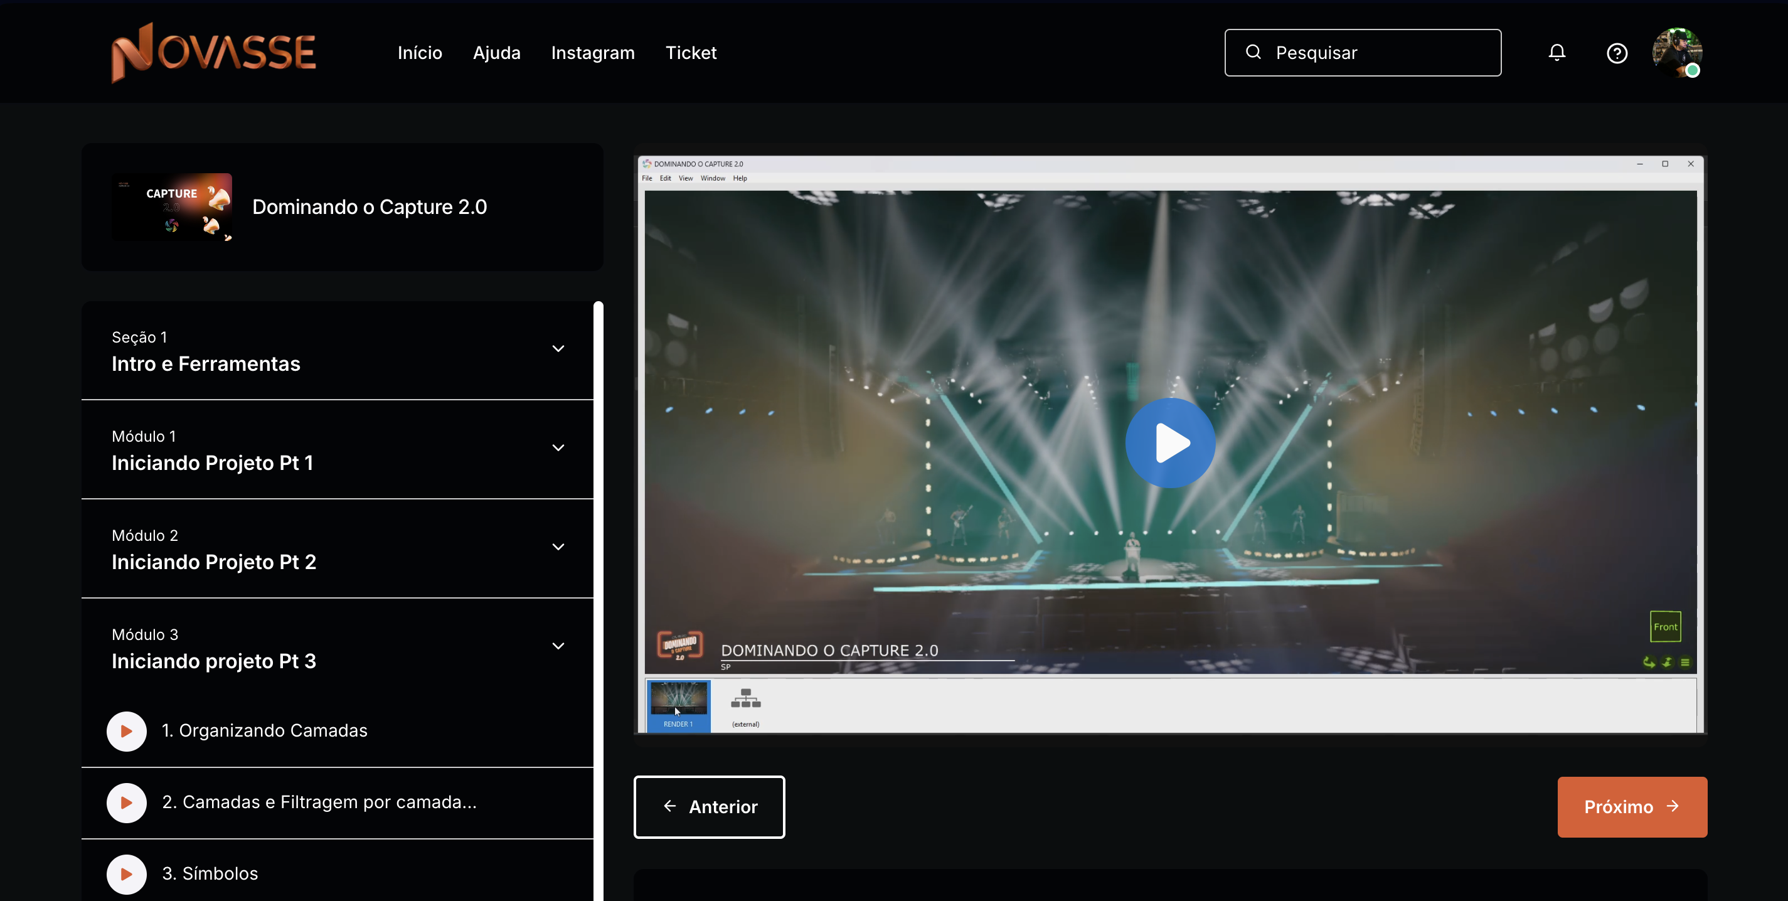Click the Dominando o Capture 2.0 course thumbnail
This screenshot has width=1788, height=901.
point(172,207)
